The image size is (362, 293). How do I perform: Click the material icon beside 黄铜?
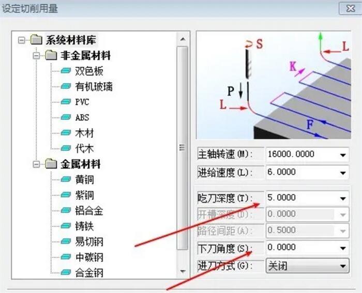[x=66, y=179]
